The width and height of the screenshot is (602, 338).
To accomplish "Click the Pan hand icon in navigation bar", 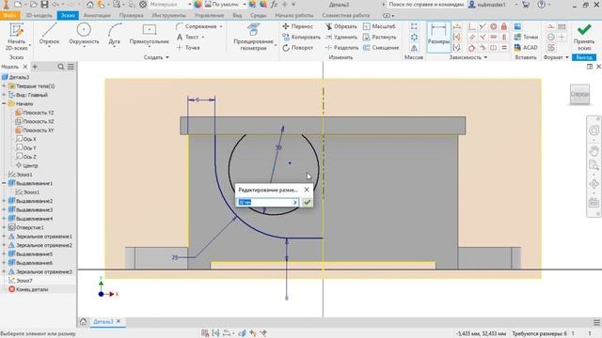I will (594, 151).
